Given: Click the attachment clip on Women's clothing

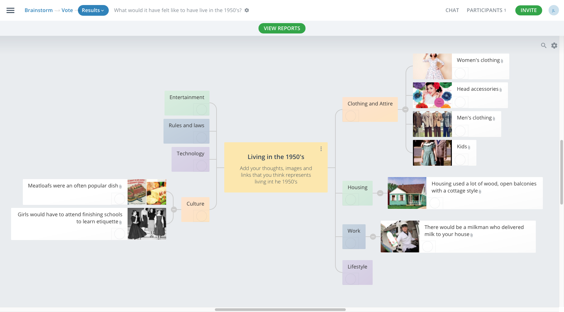Looking at the screenshot, I should tap(502, 61).
